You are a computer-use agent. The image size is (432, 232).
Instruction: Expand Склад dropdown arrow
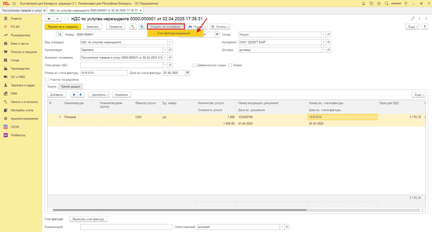click(324, 35)
